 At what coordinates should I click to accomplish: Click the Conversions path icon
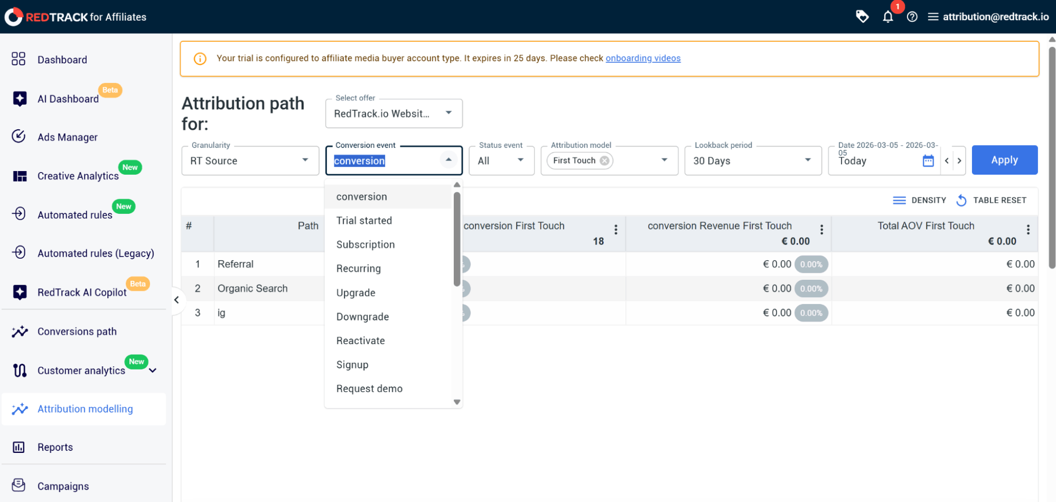tap(20, 331)
